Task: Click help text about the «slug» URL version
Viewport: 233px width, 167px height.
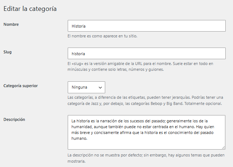Action: (141, 66)
